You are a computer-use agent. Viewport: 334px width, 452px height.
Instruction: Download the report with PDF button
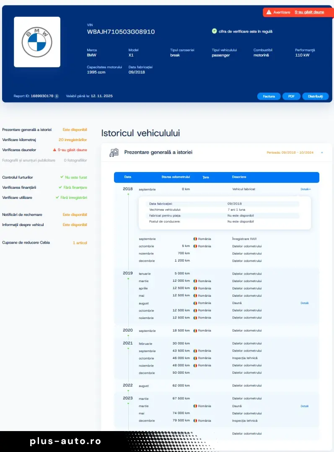[291, 96]
